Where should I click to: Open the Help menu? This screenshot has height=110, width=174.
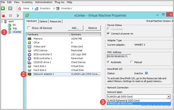(69, 2)
